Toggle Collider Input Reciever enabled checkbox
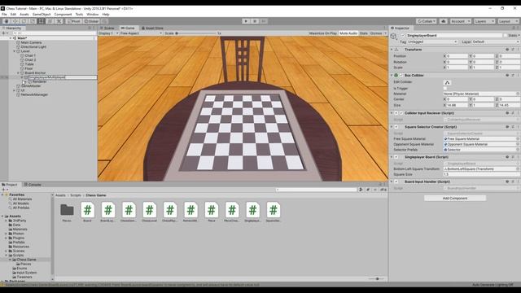Viewport: 521px width, 293px height. click(401, 113)
